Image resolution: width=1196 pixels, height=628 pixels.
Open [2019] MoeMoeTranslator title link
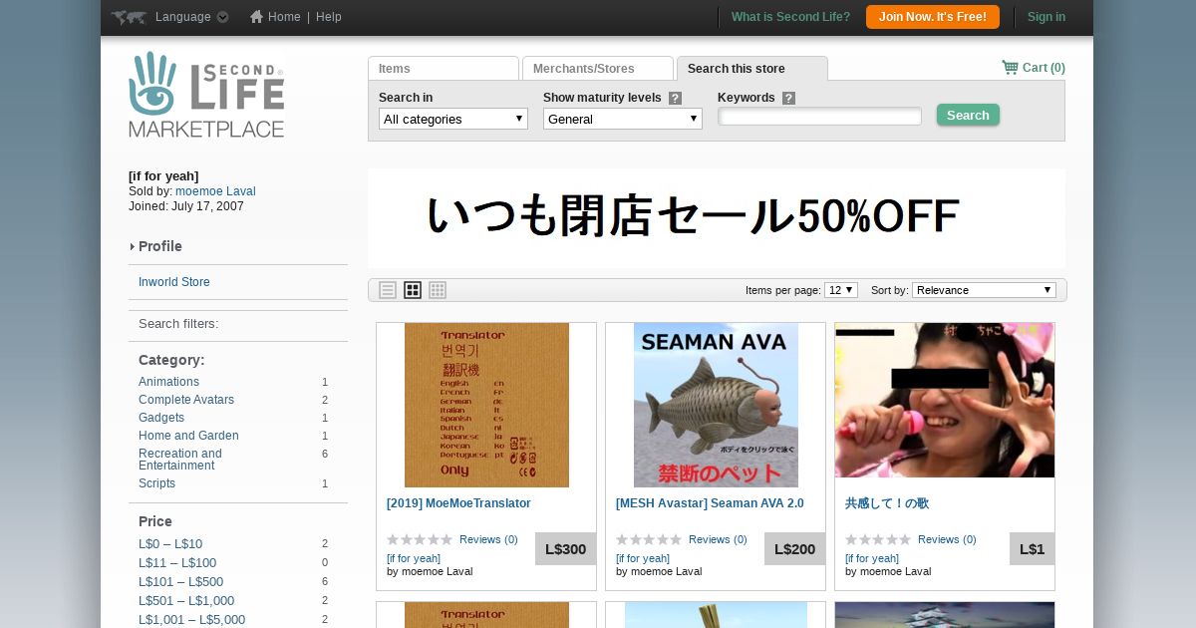coord(458,503)
